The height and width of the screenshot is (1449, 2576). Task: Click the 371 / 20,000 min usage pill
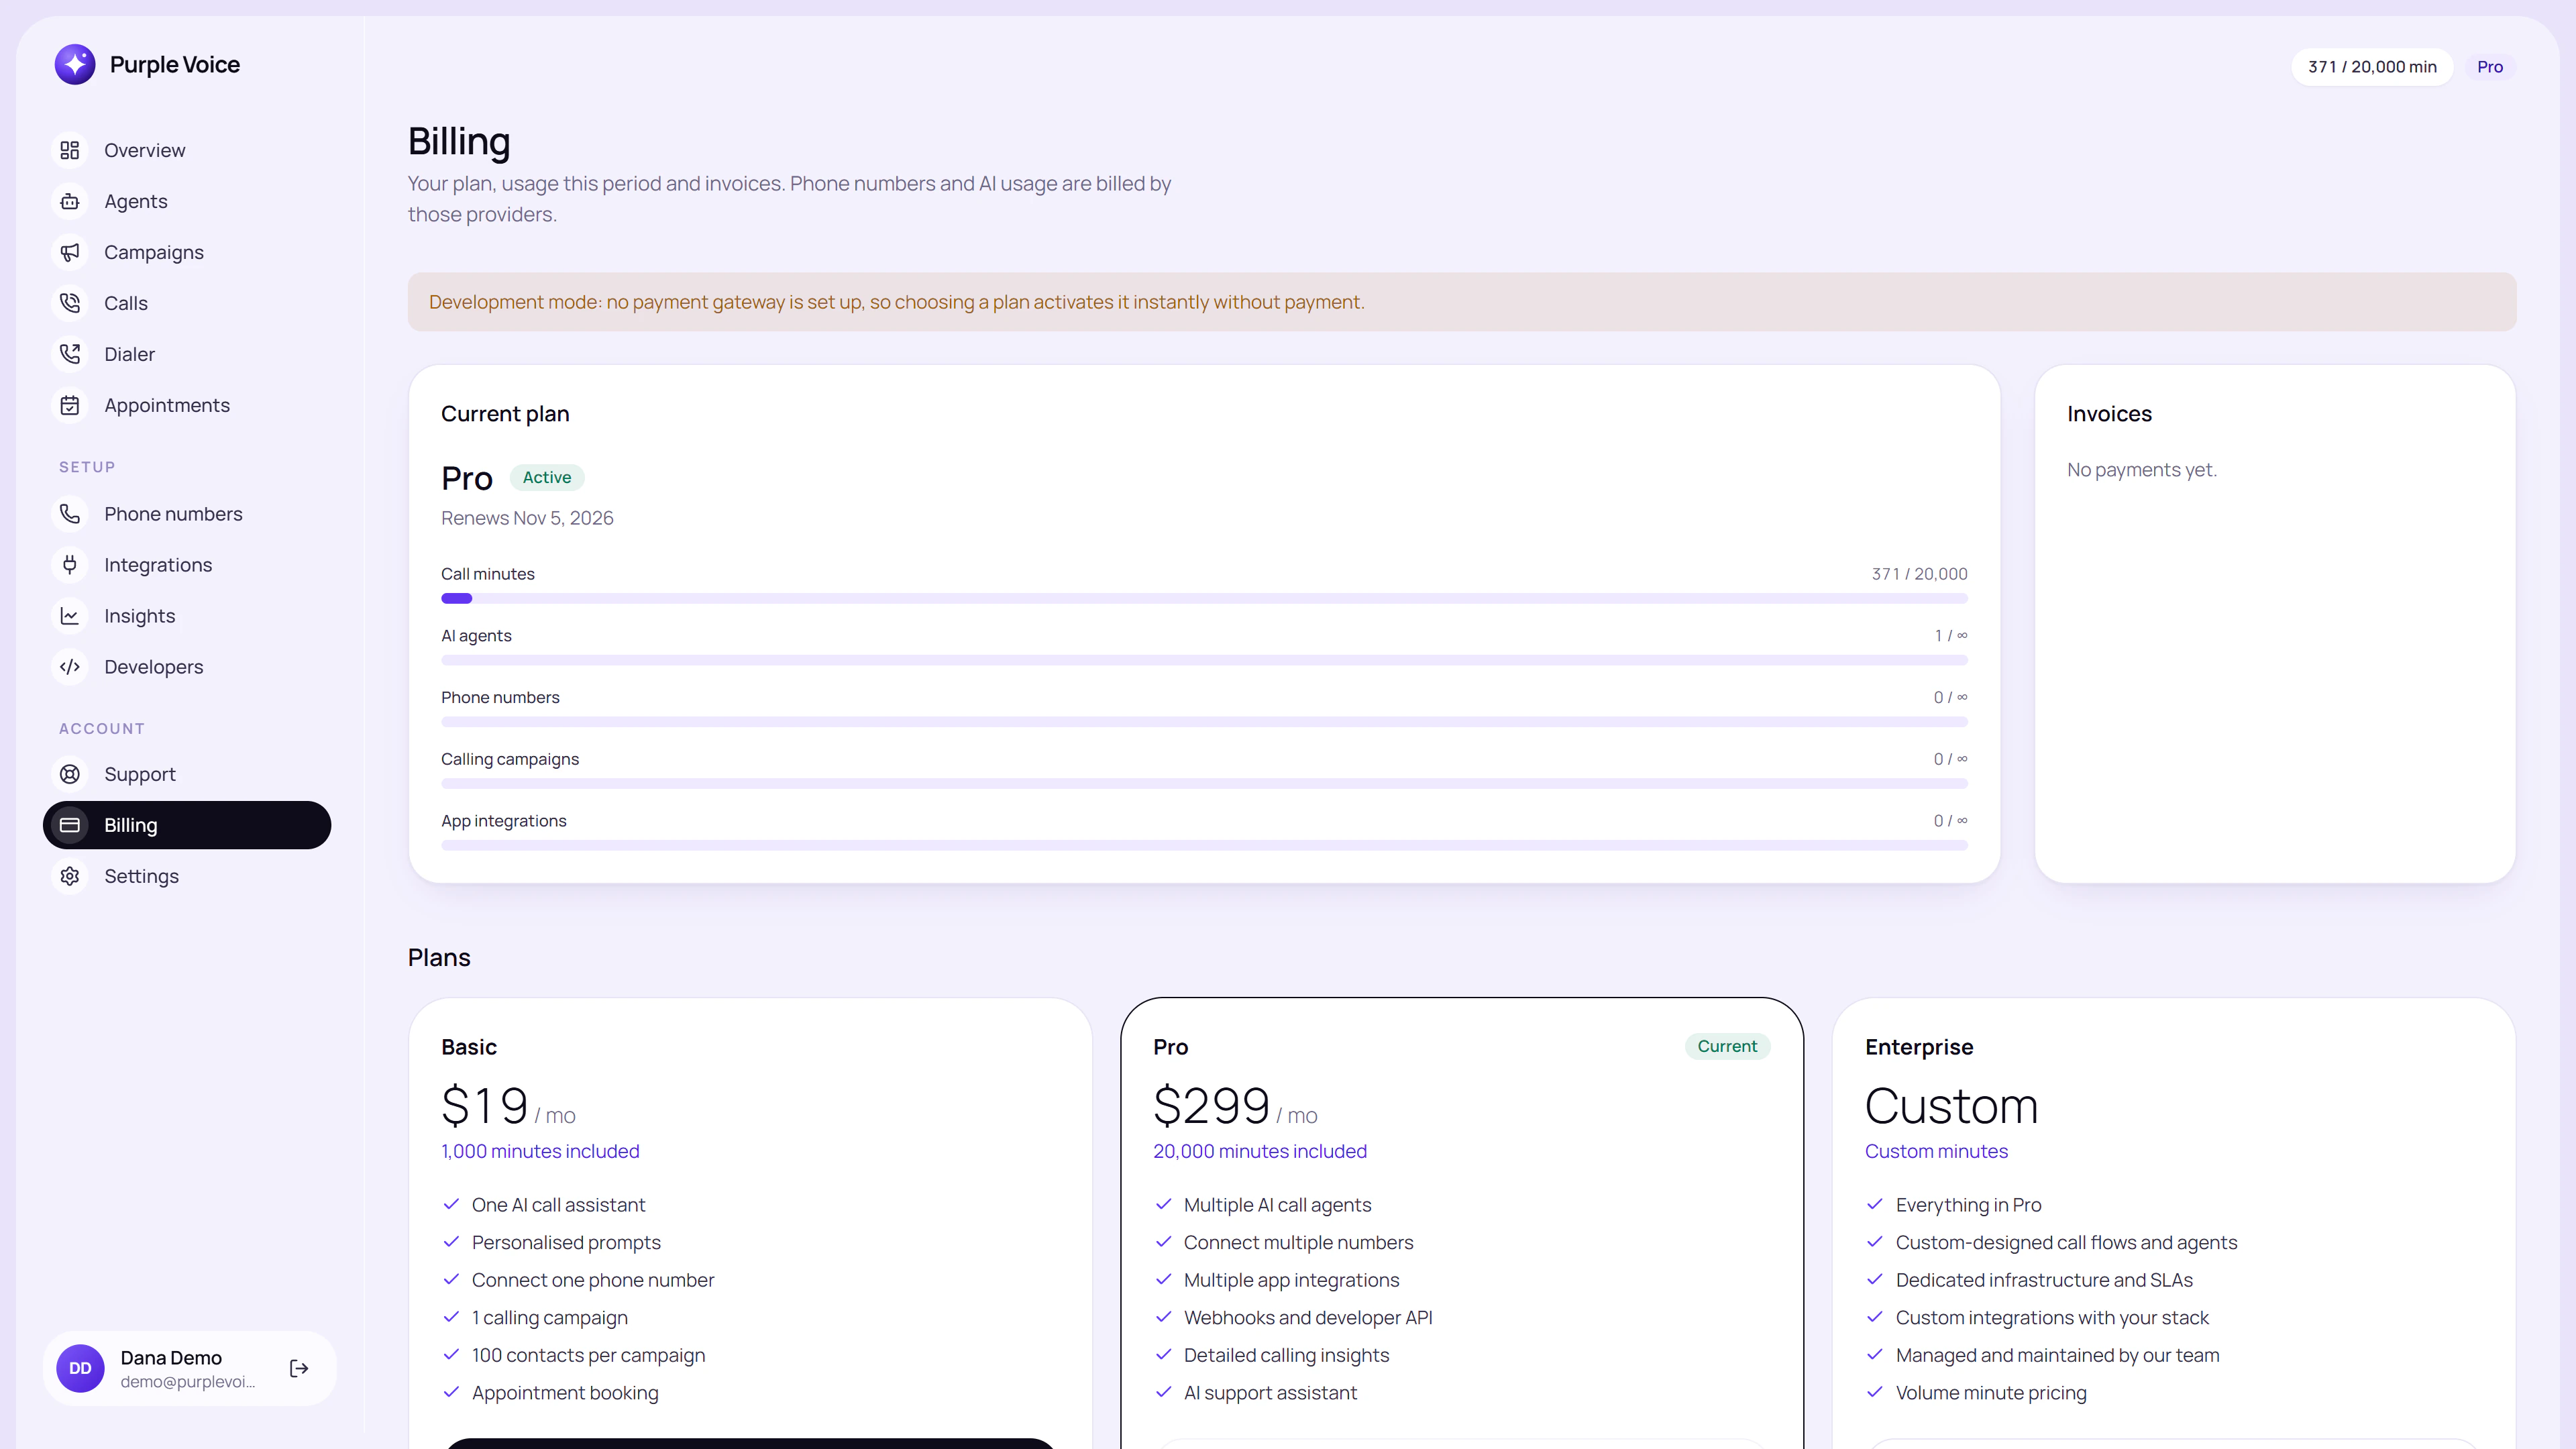point(2372,67)
